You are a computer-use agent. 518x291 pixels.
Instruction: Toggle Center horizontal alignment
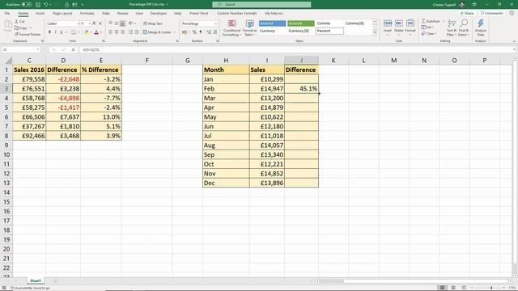(x=117, y=32)
